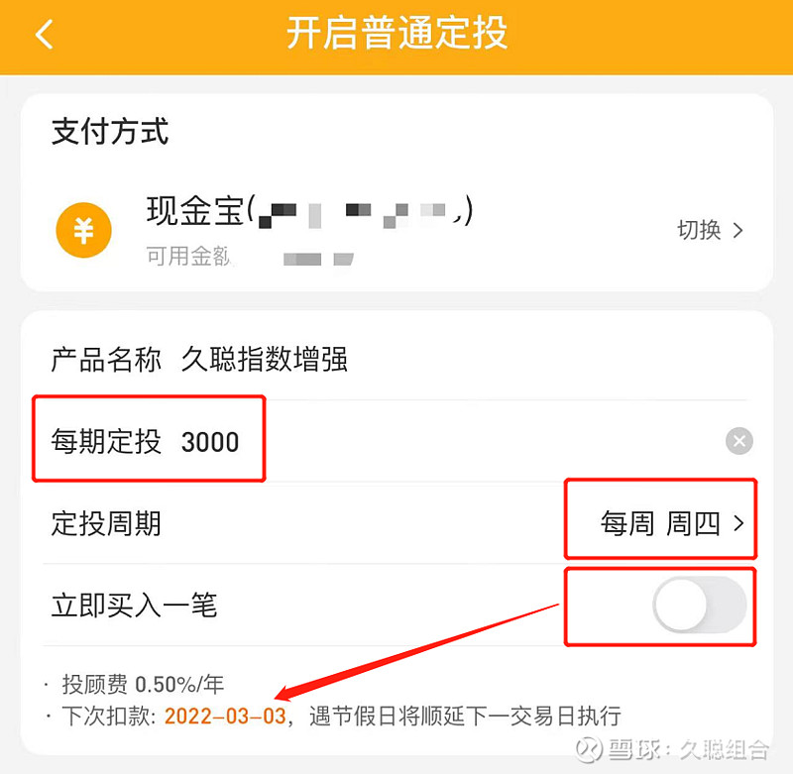Select the 现金宝 payment account
The width and height of the screenshot is (793, 774).
pyautogui.click(x=309, y=211)
